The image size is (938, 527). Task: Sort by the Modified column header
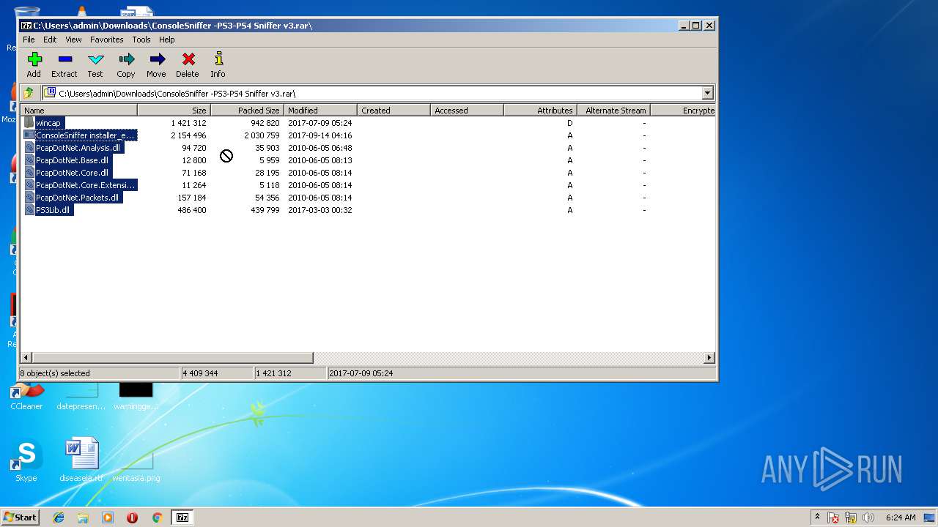pos(321,111)
